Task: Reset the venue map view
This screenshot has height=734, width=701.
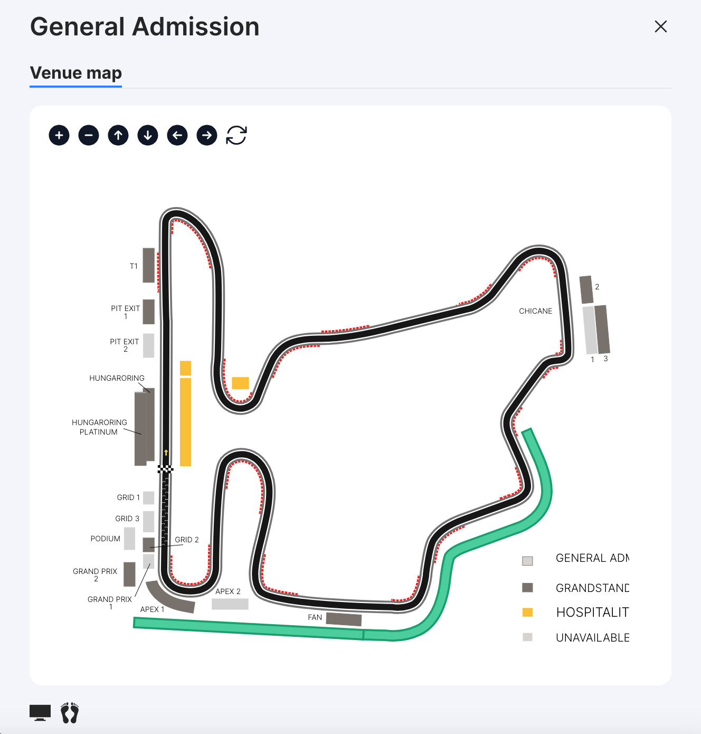Action: 236,136
